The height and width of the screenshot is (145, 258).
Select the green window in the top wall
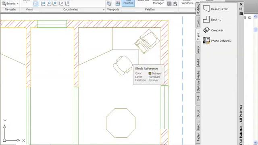(x=52, y=24)
